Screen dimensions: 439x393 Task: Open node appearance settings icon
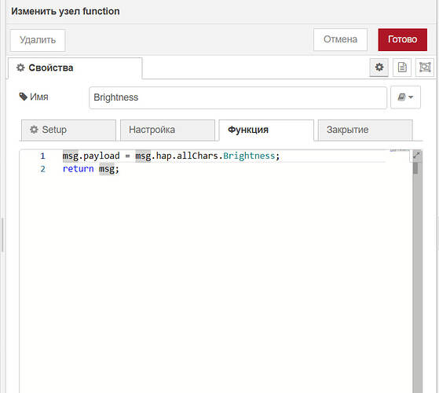(425, 68)
